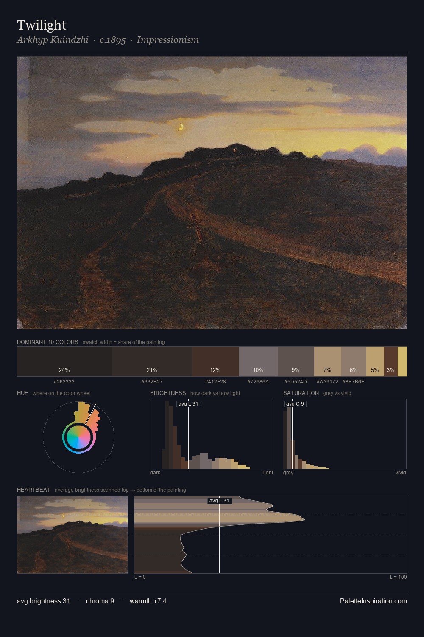Viewport: 424px width, 637px height.
Task: Click the avg C 9 tag in Saturation chart
Action: pos(295,404)
